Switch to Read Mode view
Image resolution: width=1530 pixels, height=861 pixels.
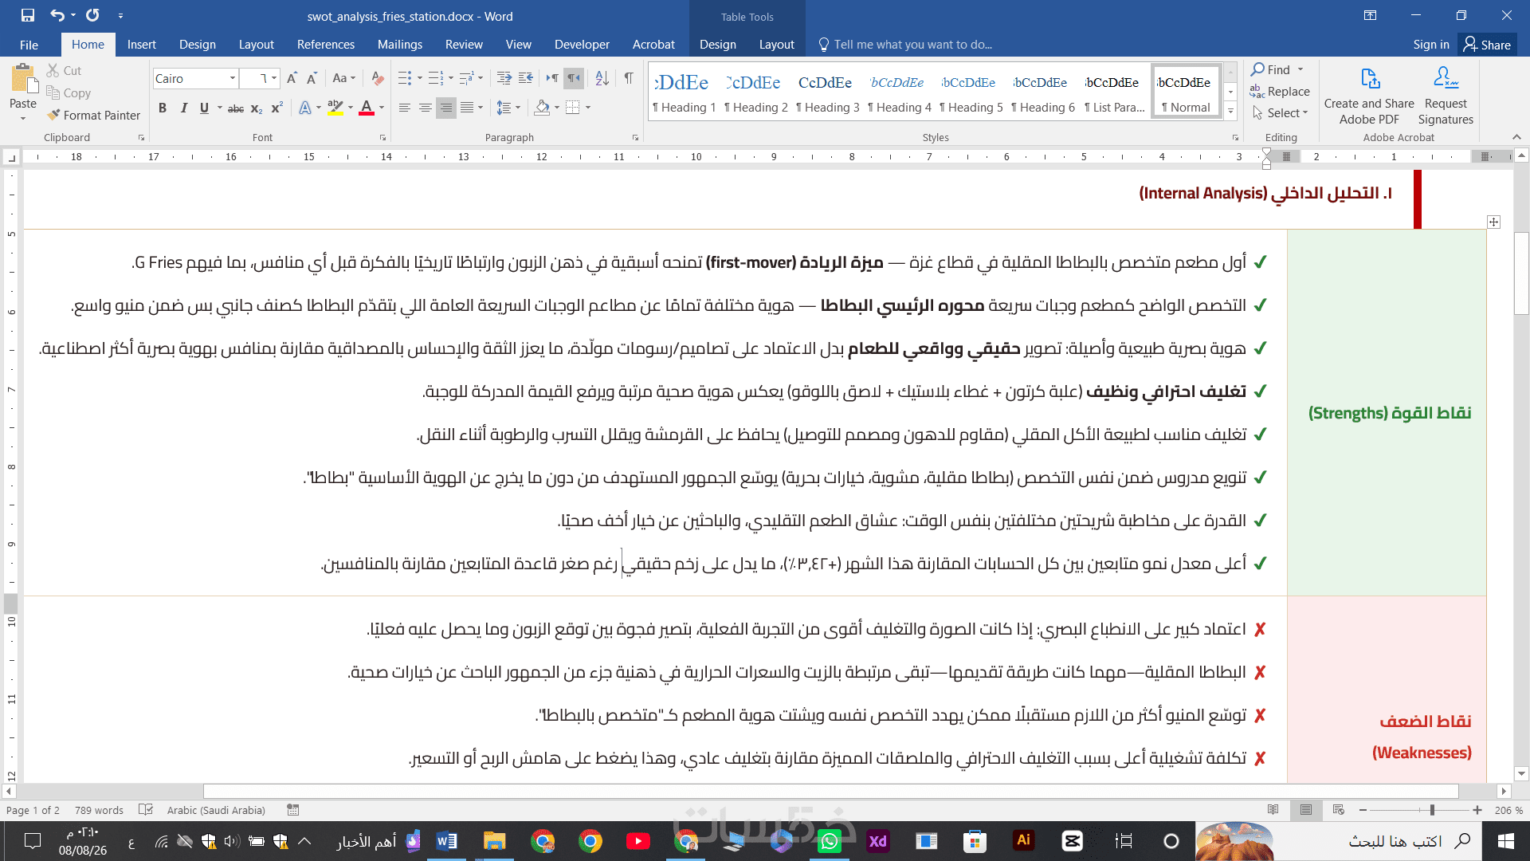coord(1273,810)
